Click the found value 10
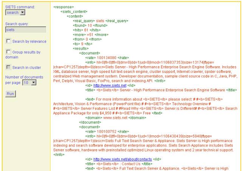This screenshot has height=171, width=243. pyautogui.click(x=90, y=26)
